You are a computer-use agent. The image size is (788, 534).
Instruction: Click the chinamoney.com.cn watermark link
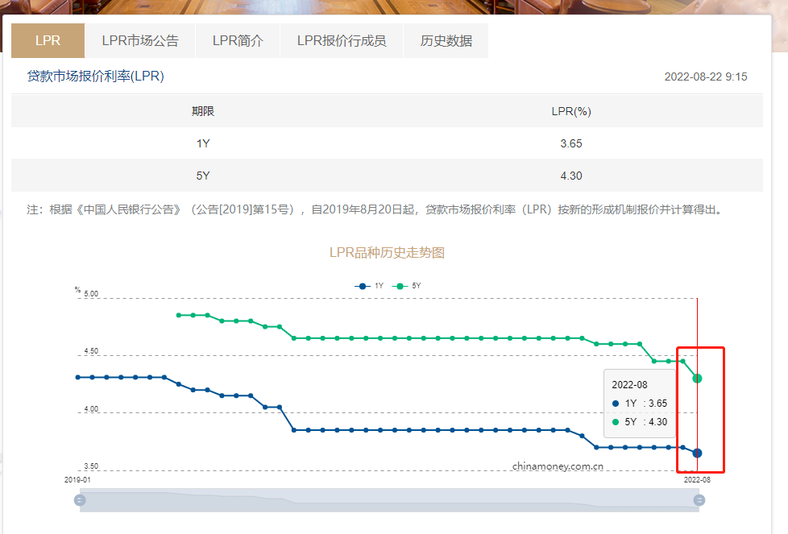[558, 465]
